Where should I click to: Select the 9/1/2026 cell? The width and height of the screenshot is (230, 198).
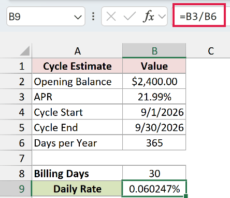[154, 112]
